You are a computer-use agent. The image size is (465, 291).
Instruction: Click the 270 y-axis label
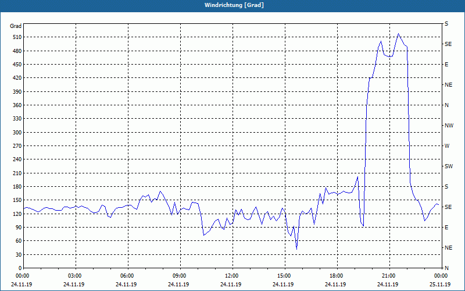[17, 146]
